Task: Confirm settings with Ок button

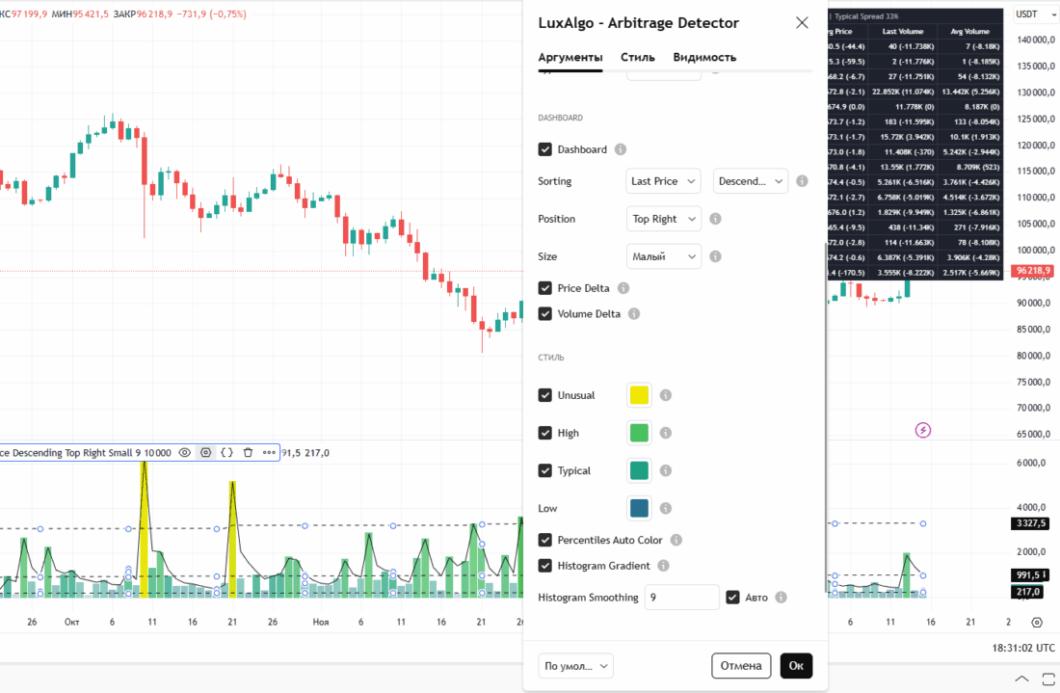Action: pos(796,666)
